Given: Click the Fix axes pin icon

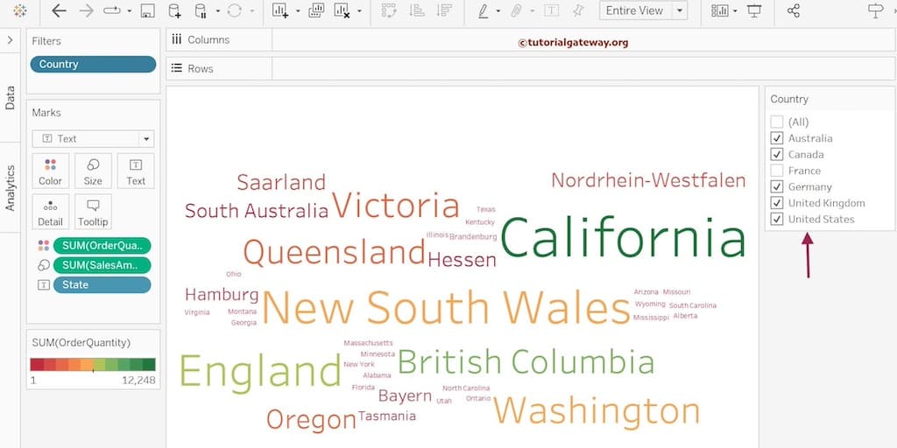Looking at the screenshot, I should pyautogui.click(x=578, y=10).
